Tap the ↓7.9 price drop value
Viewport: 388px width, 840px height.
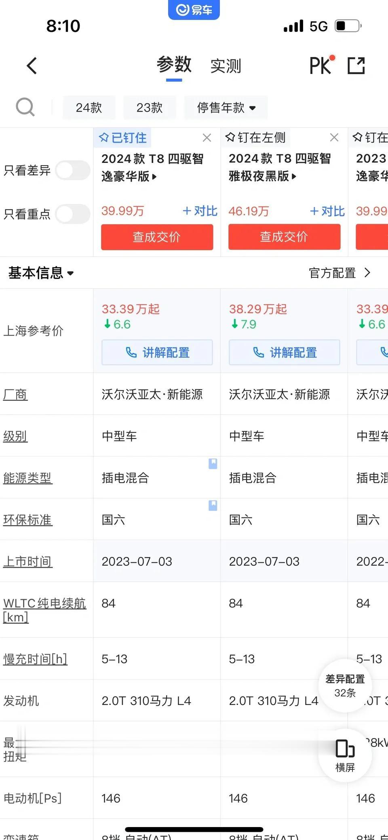244,324
